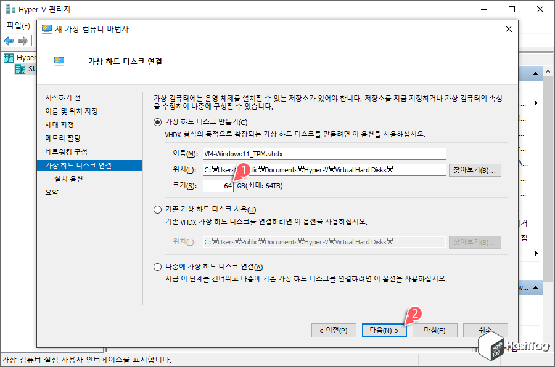Collapse the top Actions pane group with its up chevron
Image resolution: width=555 pixels, height=367 pixels.
click(534, 73)
